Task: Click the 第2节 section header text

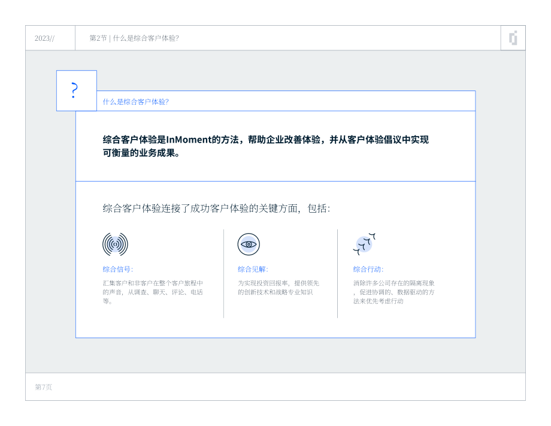Action: pos(134,38)
